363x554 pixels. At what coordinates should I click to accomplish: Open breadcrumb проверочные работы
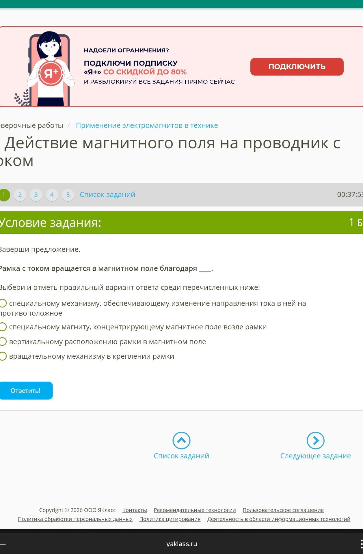[x=31, y=126]
